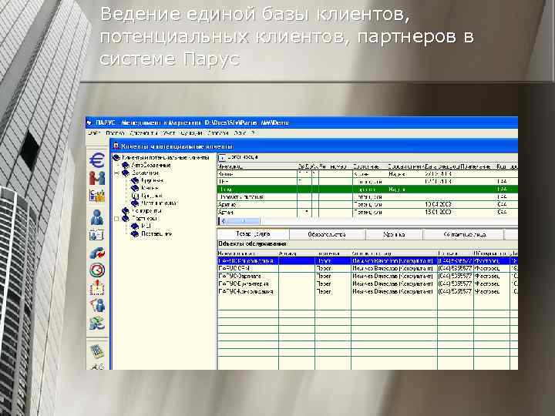Click the people chart icon below handshake

pyautogui.click(x=97, y=196)
